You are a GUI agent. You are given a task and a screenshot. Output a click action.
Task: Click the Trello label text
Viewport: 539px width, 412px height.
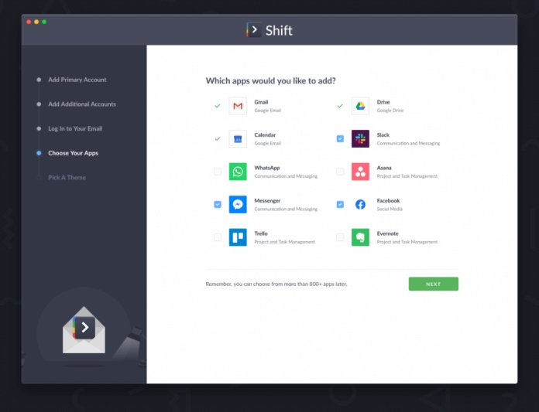coord(260,233)
